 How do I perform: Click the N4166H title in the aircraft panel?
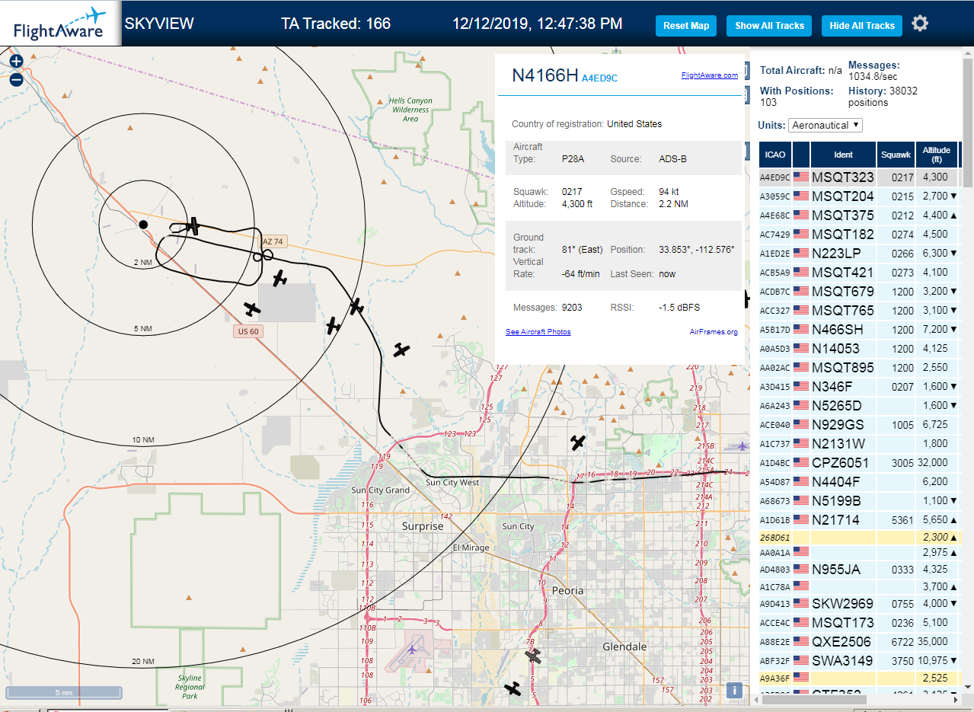point(544,75)
